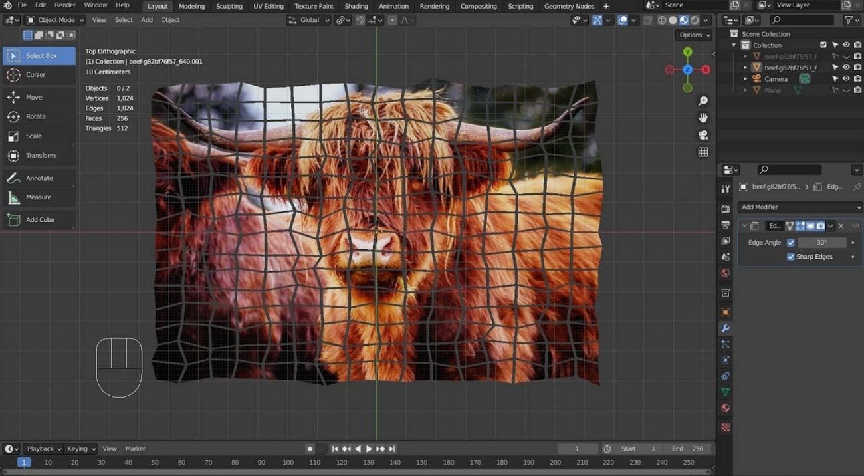Switch to the UV Editing workspace tab
Viewport: 864px width, 476px height.
click(268, 6)
